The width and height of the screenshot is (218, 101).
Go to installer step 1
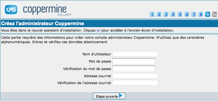152,14
